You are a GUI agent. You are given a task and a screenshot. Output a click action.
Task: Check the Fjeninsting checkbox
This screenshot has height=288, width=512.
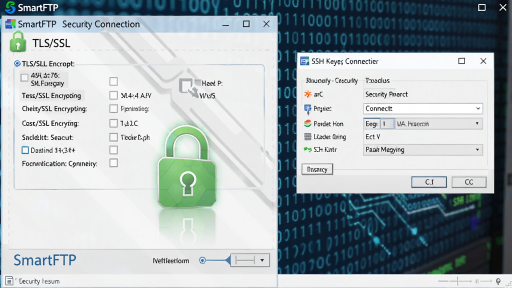click(113, 108)
